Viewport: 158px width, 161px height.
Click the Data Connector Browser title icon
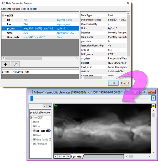[4, 3]
